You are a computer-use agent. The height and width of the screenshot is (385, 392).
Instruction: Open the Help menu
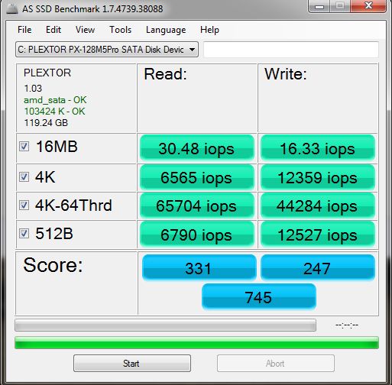[209, 30]
